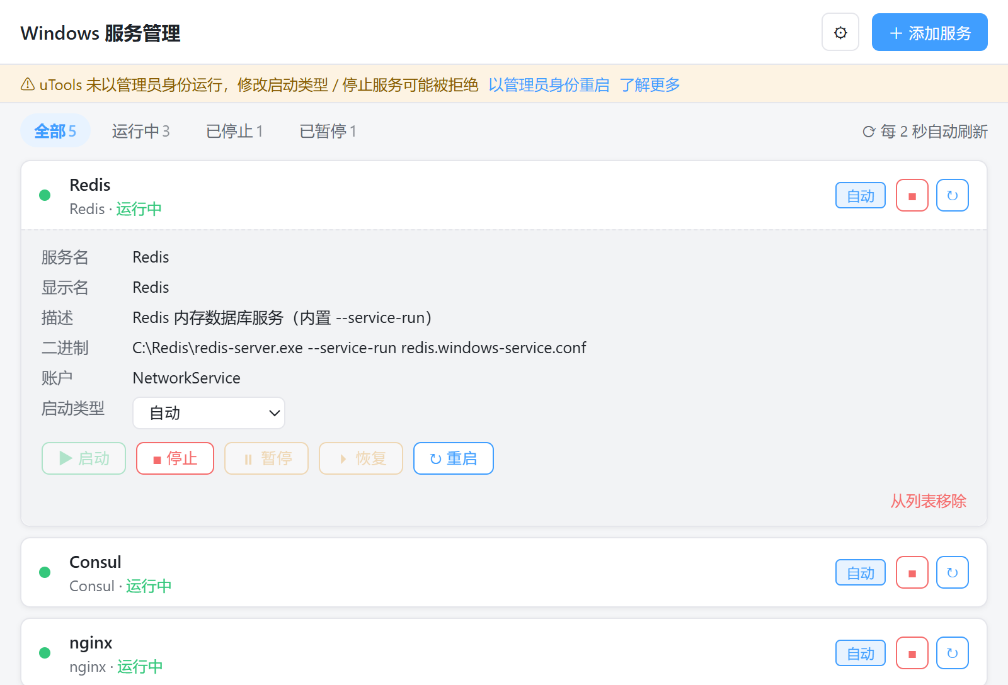The image size is (1008, 685).
Task: Switch to the 已停止 1 tab
Action: (234, 131)
